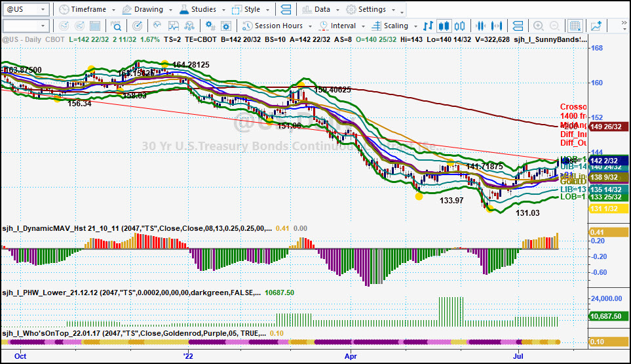Viewport: 631px width, 364px height.
Task: Click the add chart analysis icon
Action: click(64, 26)
